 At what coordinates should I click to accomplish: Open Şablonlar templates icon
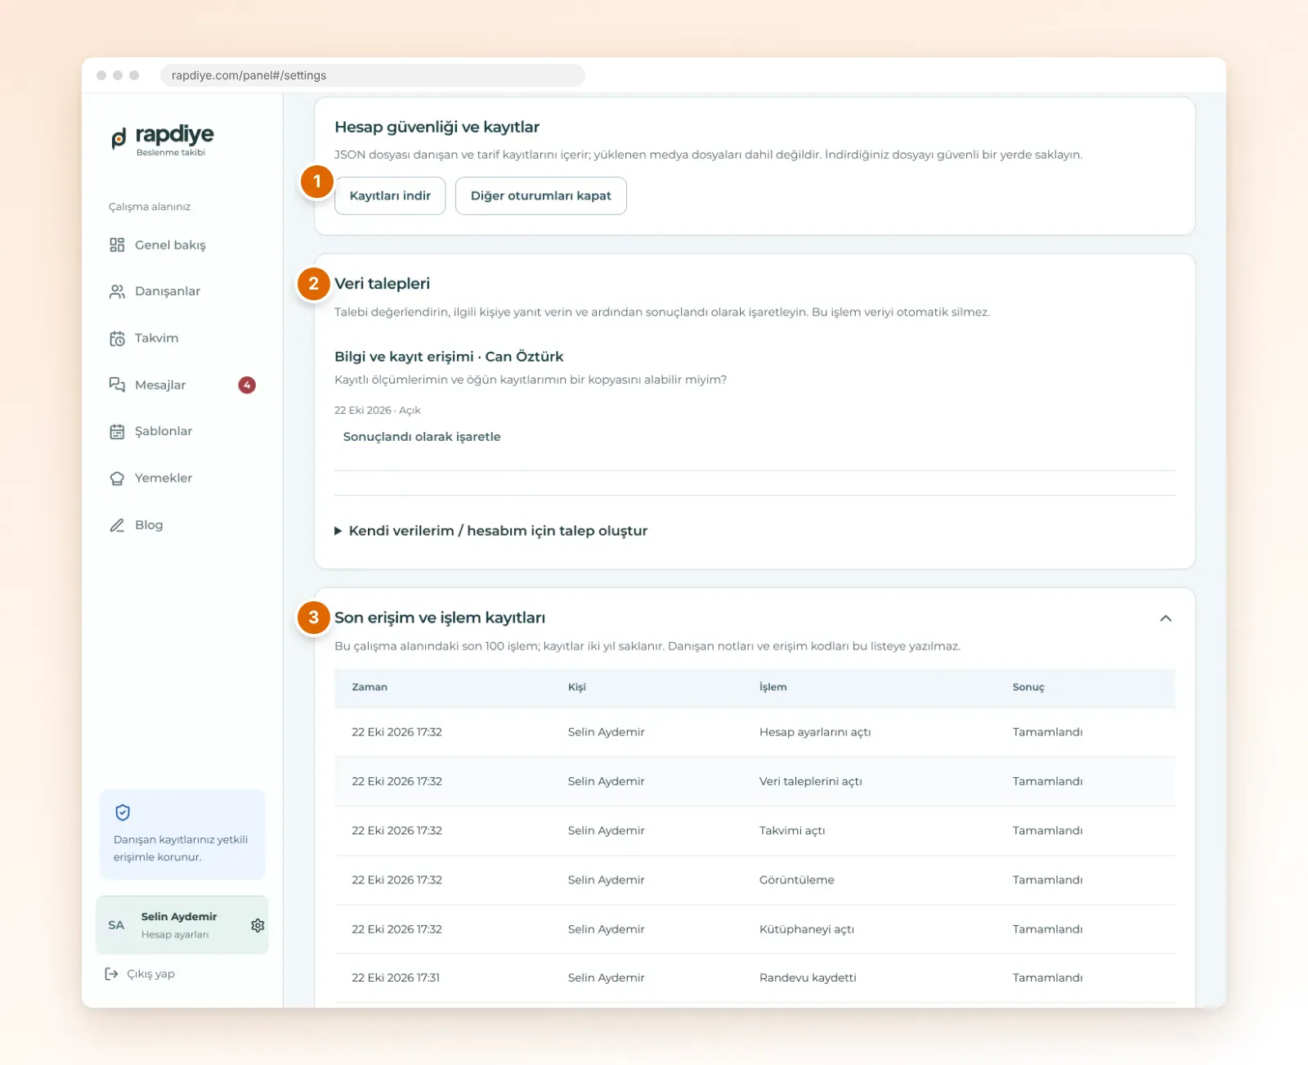tap(117, 431)
